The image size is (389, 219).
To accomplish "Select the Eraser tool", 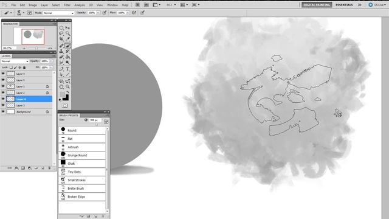I will click(61, 57).
